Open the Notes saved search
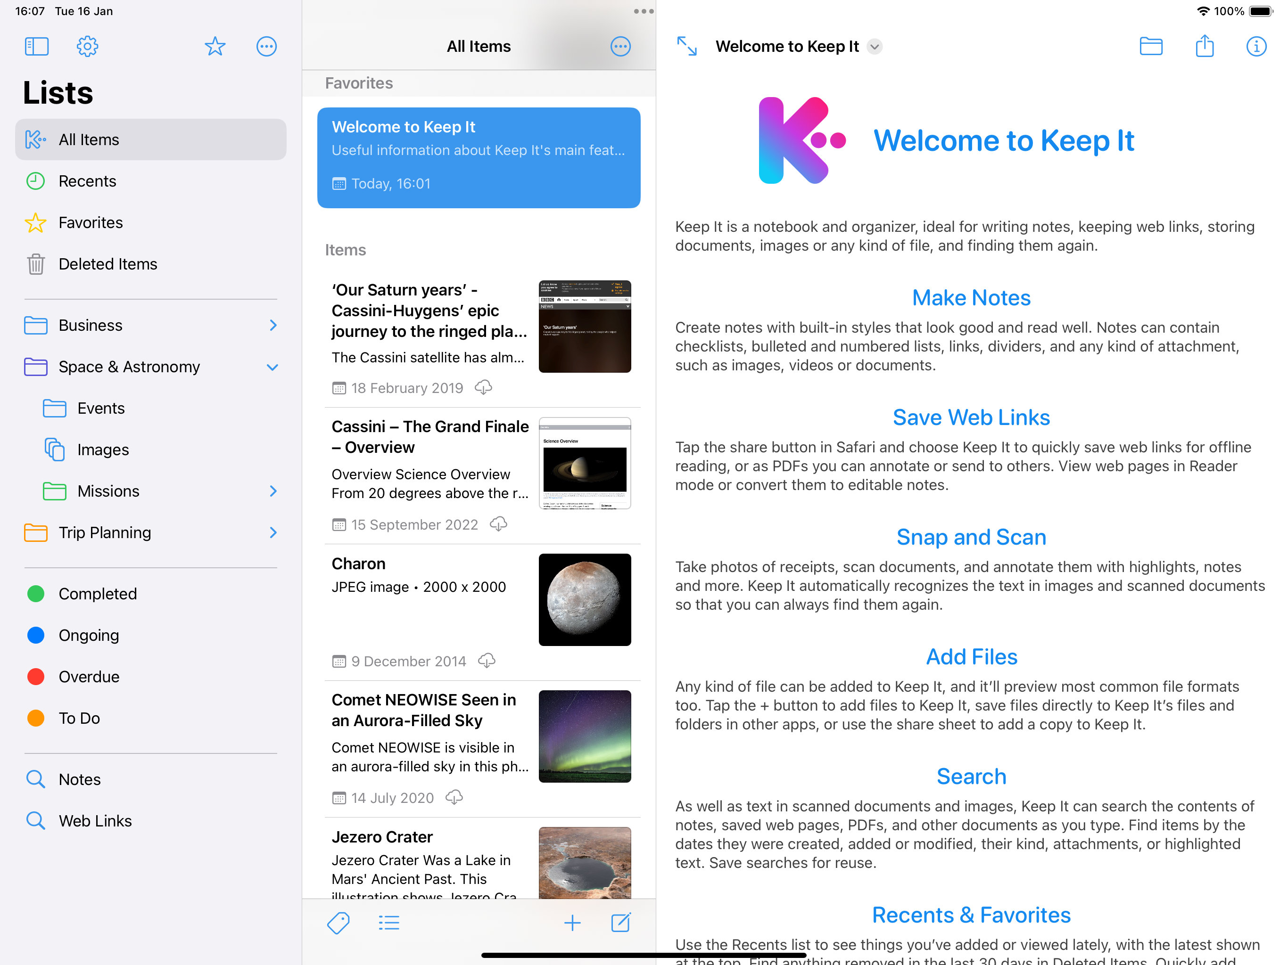Image resolution: width=1288 pixels, height=965 pixels. tap(151, 779)
